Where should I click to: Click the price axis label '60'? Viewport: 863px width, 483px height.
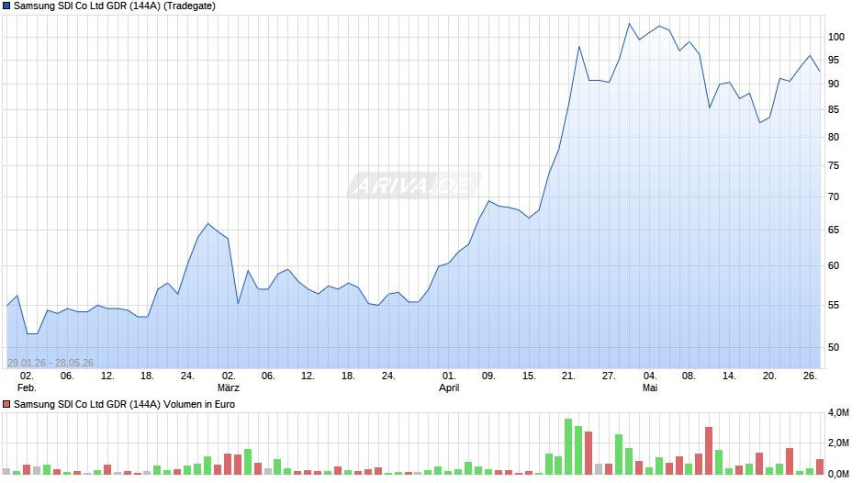[834, 265]
